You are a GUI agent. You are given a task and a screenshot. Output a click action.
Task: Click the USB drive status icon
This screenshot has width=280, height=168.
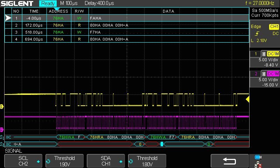click(x=258, y=157)
